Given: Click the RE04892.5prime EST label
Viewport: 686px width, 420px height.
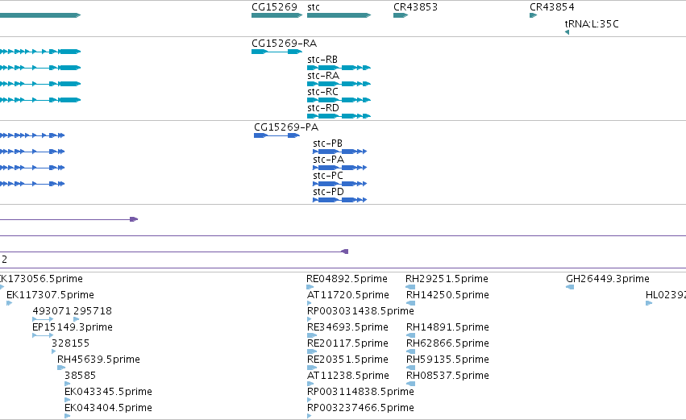Looking at the screenshot, I should tap(347, 279).
